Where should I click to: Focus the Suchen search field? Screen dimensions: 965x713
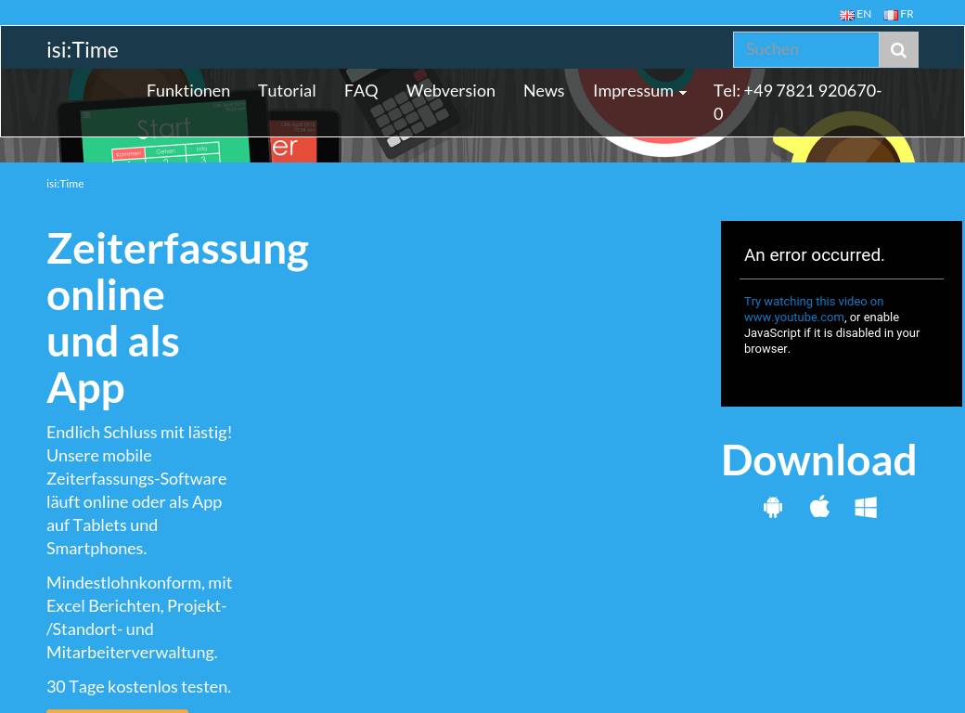coord(805,50)
